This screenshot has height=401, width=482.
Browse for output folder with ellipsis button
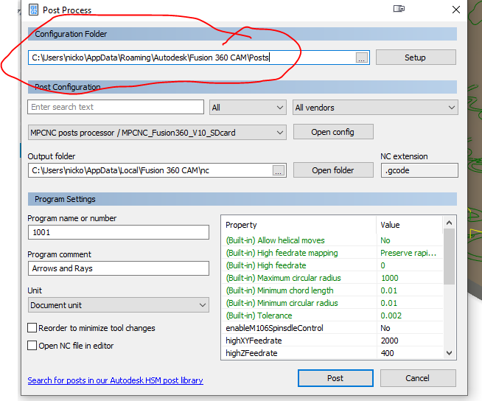click(x=278, y=170)
